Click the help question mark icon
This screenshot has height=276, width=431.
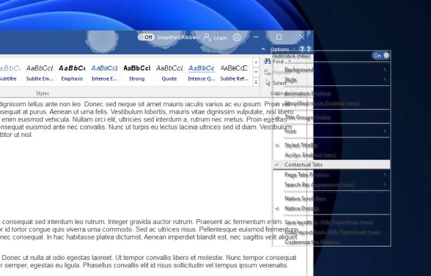302,49
